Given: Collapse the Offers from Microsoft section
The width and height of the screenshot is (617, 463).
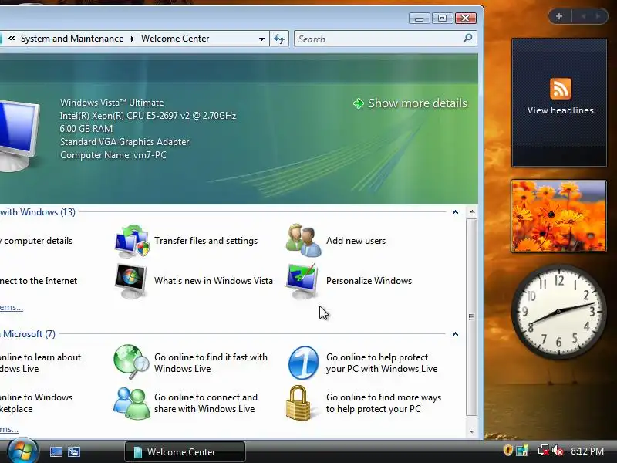Looking at the screenshot, I should 455,334.
